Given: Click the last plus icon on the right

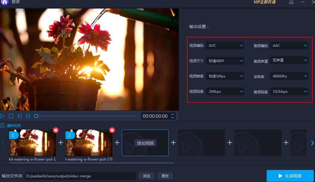Looking at the screenshot, I should [286, 143].
